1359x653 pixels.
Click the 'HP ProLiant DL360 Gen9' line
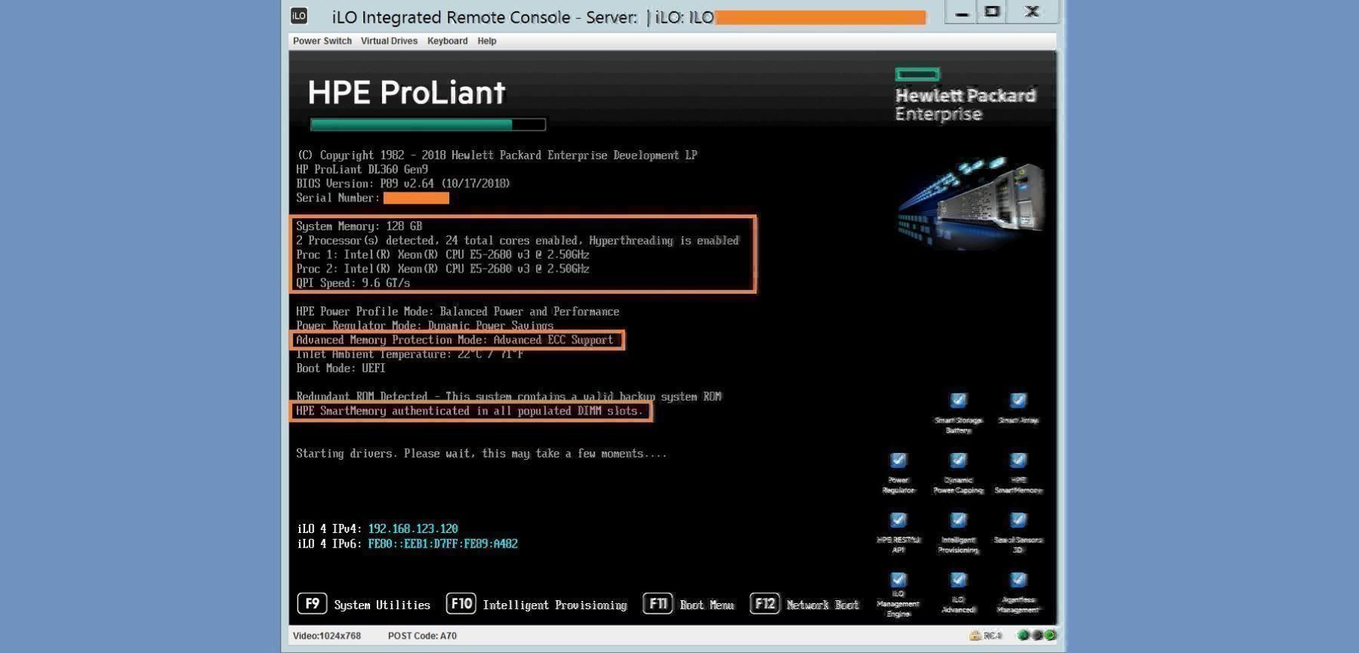(362, 169)
